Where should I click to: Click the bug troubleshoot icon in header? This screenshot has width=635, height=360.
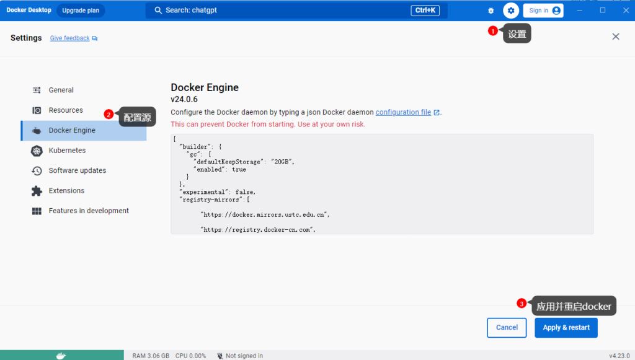click(x=491, y=11)
